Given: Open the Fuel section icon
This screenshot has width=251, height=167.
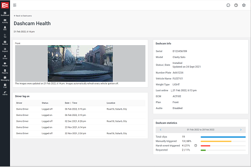Looking at the screenshot, I should pyautogui.click(x=5, y=86).
